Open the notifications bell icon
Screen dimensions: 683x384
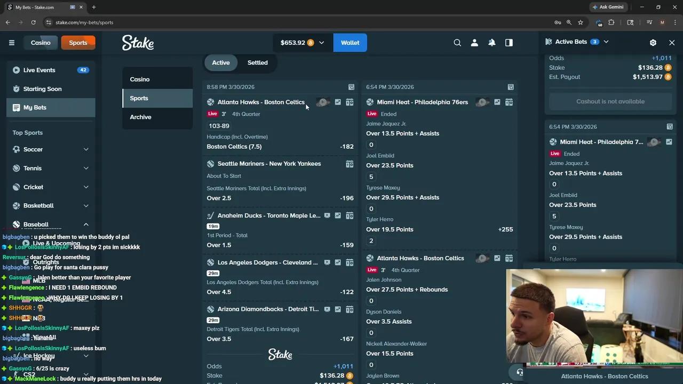pyautogui.click(x=491, y=43)
